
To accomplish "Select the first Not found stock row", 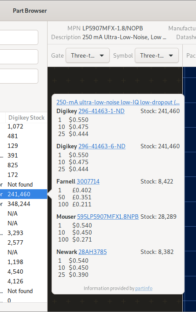I will [23, 185].
